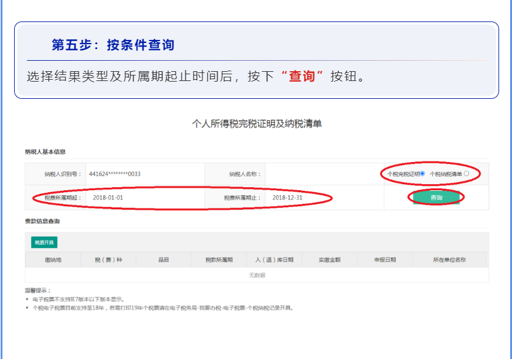The width and height of the screenshot is (512, 359).
Task: Click the 税款所属期 column header
Action: 219,260
